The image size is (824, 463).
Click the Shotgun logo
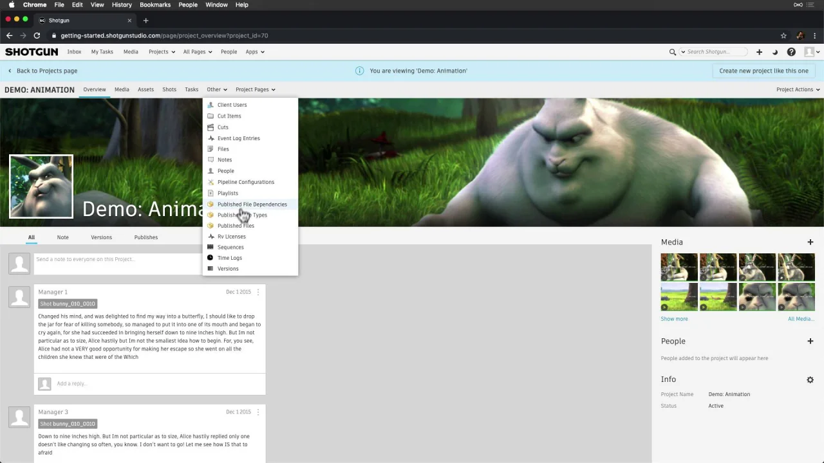32,52
